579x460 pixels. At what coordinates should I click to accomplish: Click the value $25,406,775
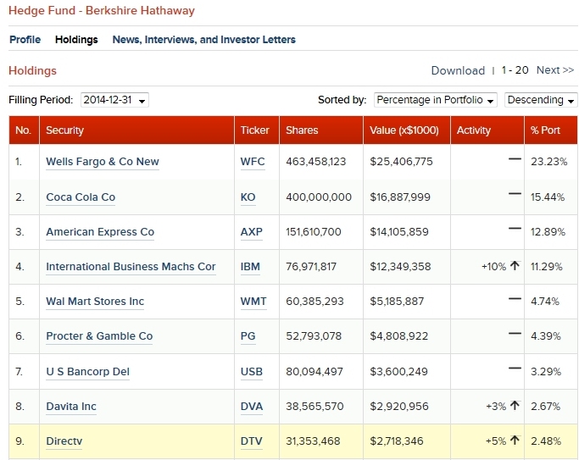tap(401, 162)
